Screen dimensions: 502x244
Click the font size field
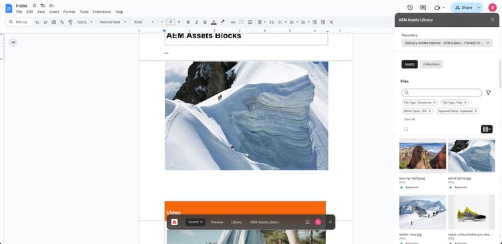point(171,22)
